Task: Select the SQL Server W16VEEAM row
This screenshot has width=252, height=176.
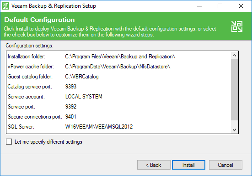Action: (x=118, y=127)
